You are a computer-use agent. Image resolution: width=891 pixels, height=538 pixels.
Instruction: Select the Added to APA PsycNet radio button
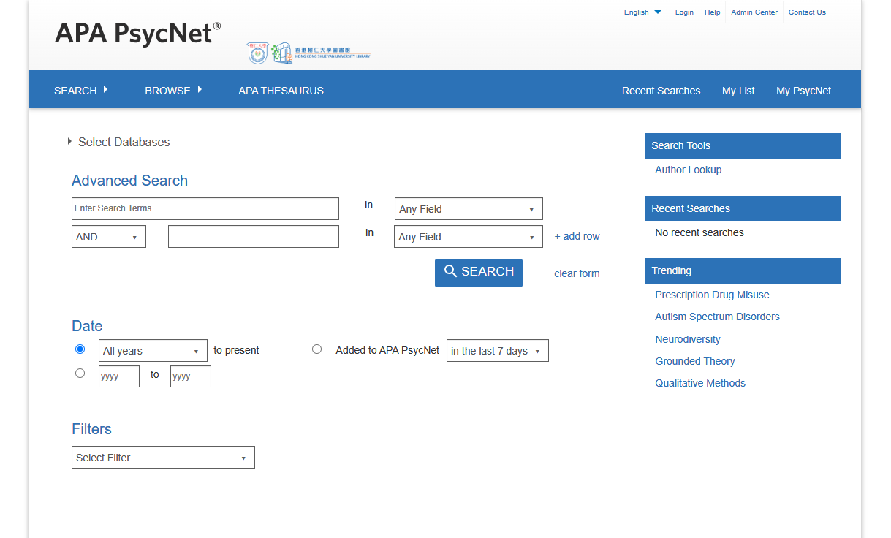(316, 349)
